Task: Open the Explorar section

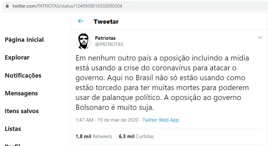Action: [17, 58]
